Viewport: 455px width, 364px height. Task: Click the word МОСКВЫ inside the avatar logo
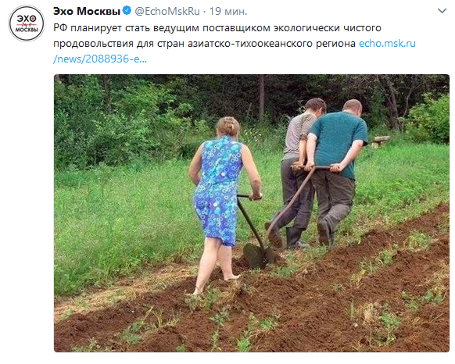tap(27, 30)
